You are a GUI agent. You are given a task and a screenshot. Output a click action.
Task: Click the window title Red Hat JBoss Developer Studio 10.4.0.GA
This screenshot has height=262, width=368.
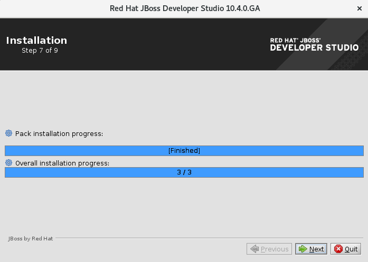[185, 8]
